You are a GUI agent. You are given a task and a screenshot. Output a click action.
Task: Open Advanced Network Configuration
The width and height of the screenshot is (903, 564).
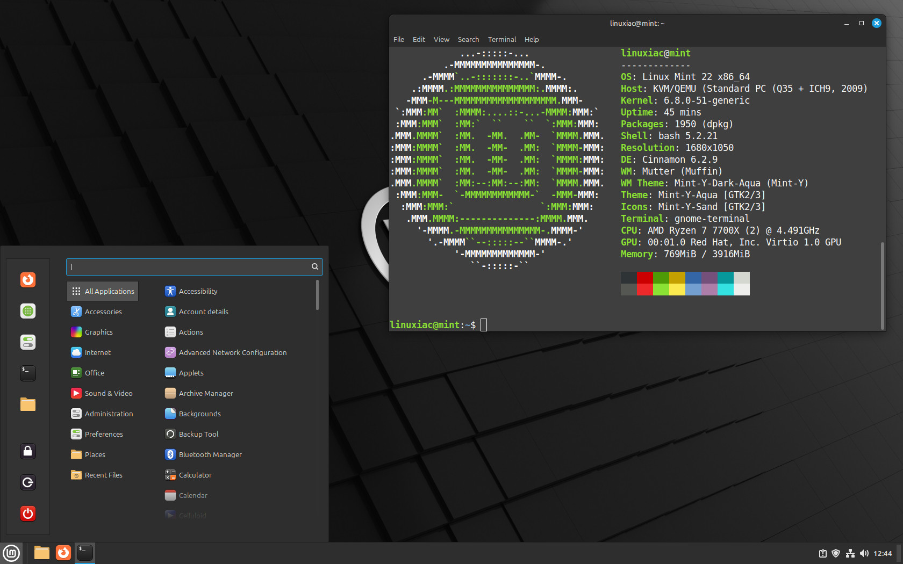226,352
